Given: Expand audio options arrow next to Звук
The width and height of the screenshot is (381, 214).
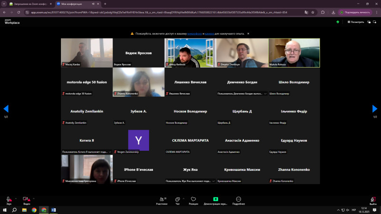Looking at the screenshot, I should coord(16,198).
